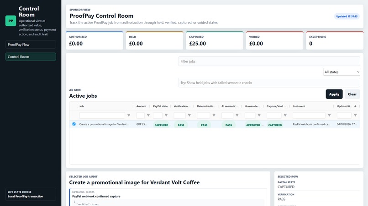Click the Exceptions 0 summary card
This screenshot has width=368, height=206.
[335, 40]
